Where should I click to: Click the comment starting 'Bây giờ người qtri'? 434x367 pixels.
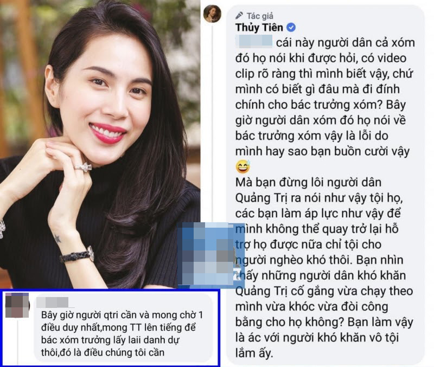[x=122, y=333]
